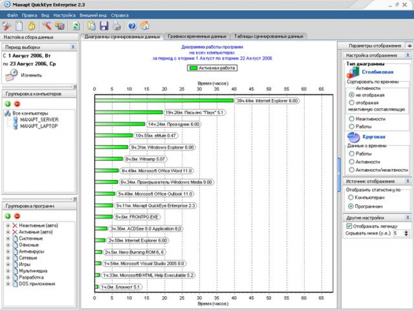The width and height of the screenshot is (414, 311).
Task: Open help via the blue question mark icon
Action: click(132, 25)
